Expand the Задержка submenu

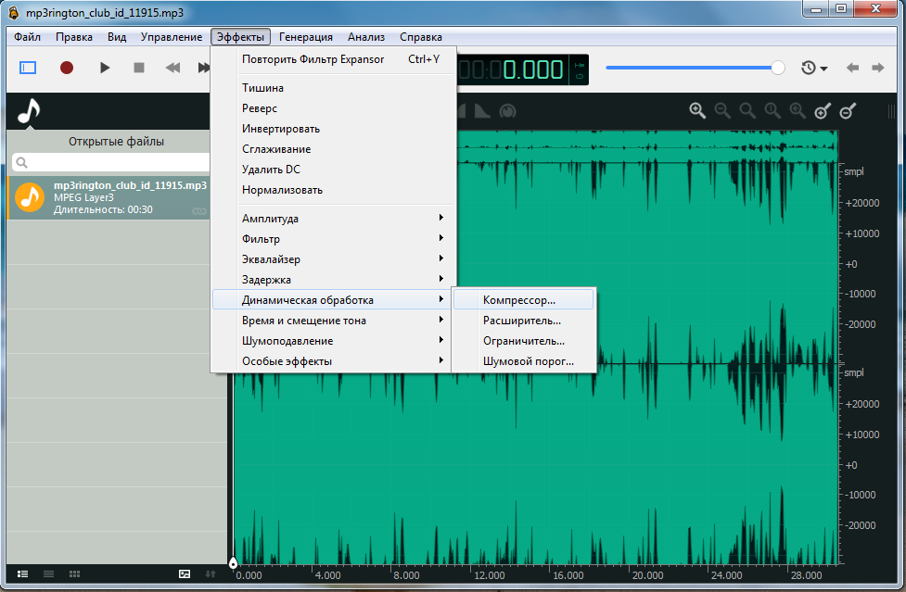click(x=335, y=279)
